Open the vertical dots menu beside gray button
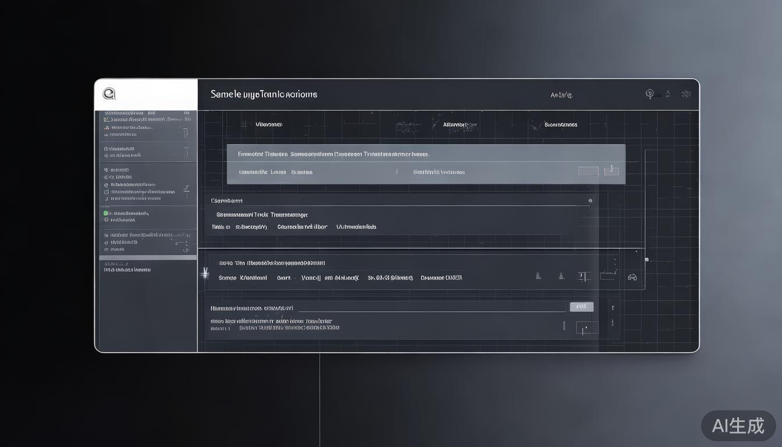 click(x=612, y=307)
